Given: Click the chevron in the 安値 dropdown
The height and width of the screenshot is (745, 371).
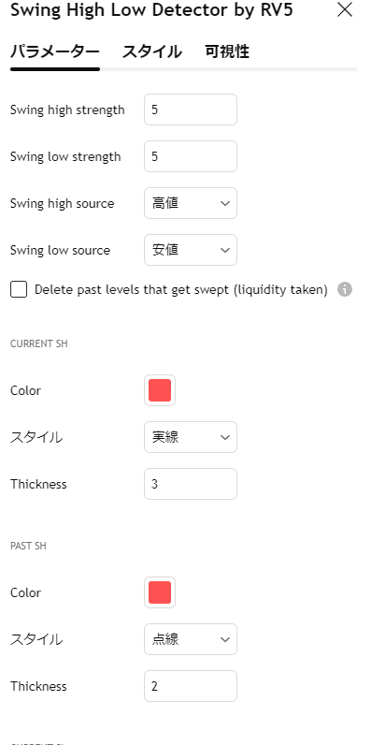Looking at the screenshot, I should 225,251.
